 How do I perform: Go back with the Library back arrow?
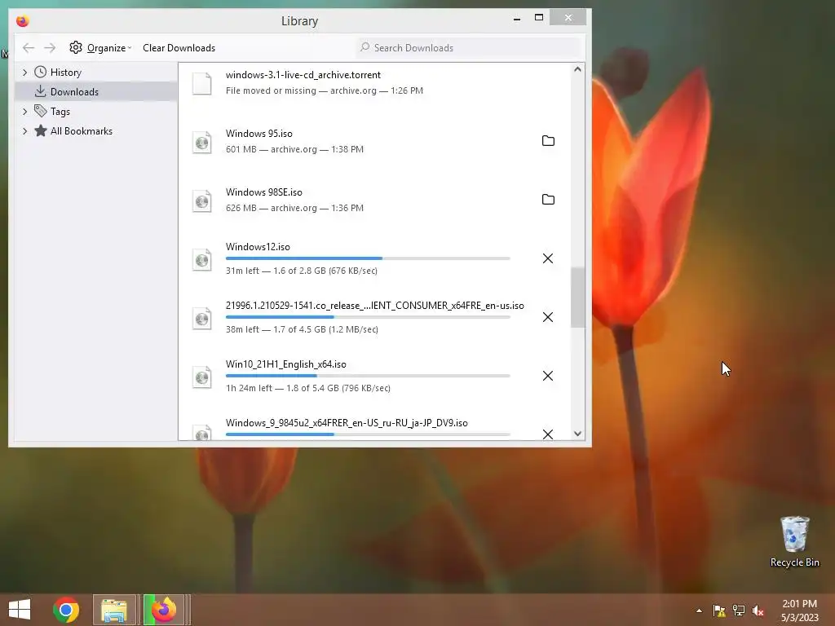point(29,48)
